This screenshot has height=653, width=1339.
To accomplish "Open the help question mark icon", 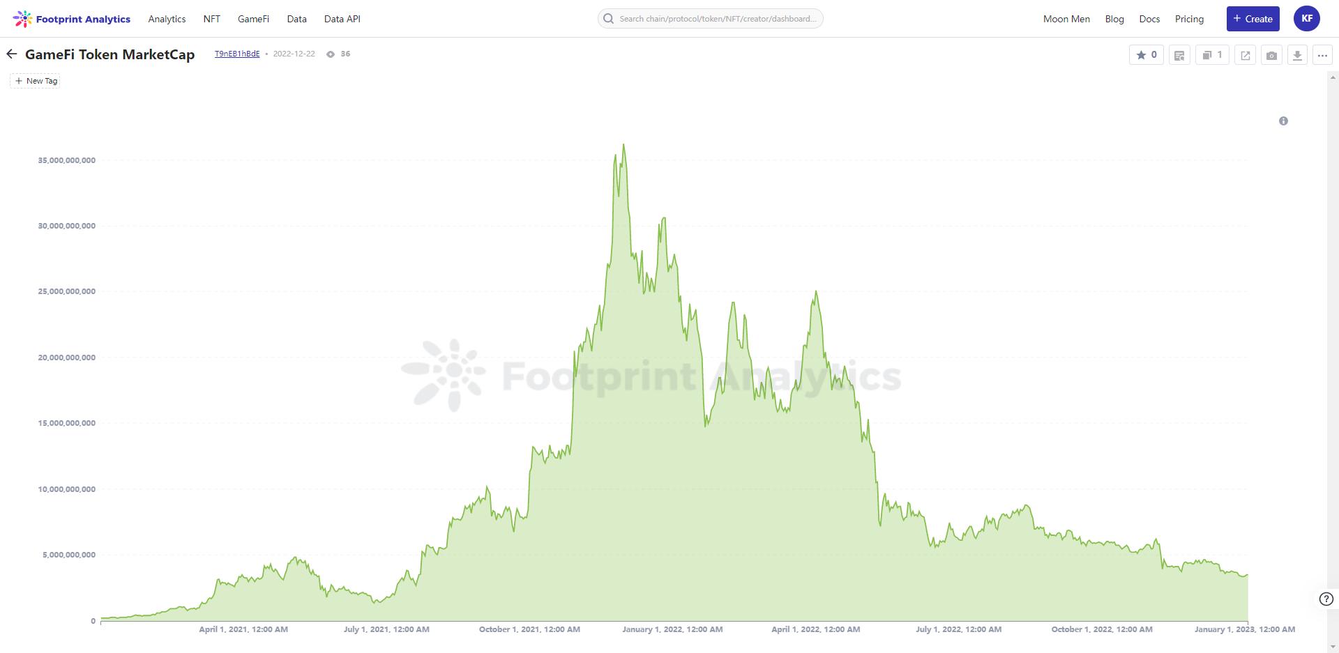I will click(1326, 599).
